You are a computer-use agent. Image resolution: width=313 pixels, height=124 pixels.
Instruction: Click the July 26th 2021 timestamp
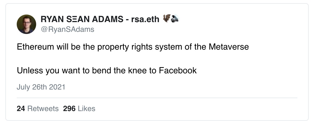pyautogui.click(x=41, y=87)
